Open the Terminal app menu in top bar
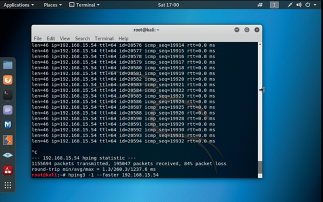 point(84,5)
